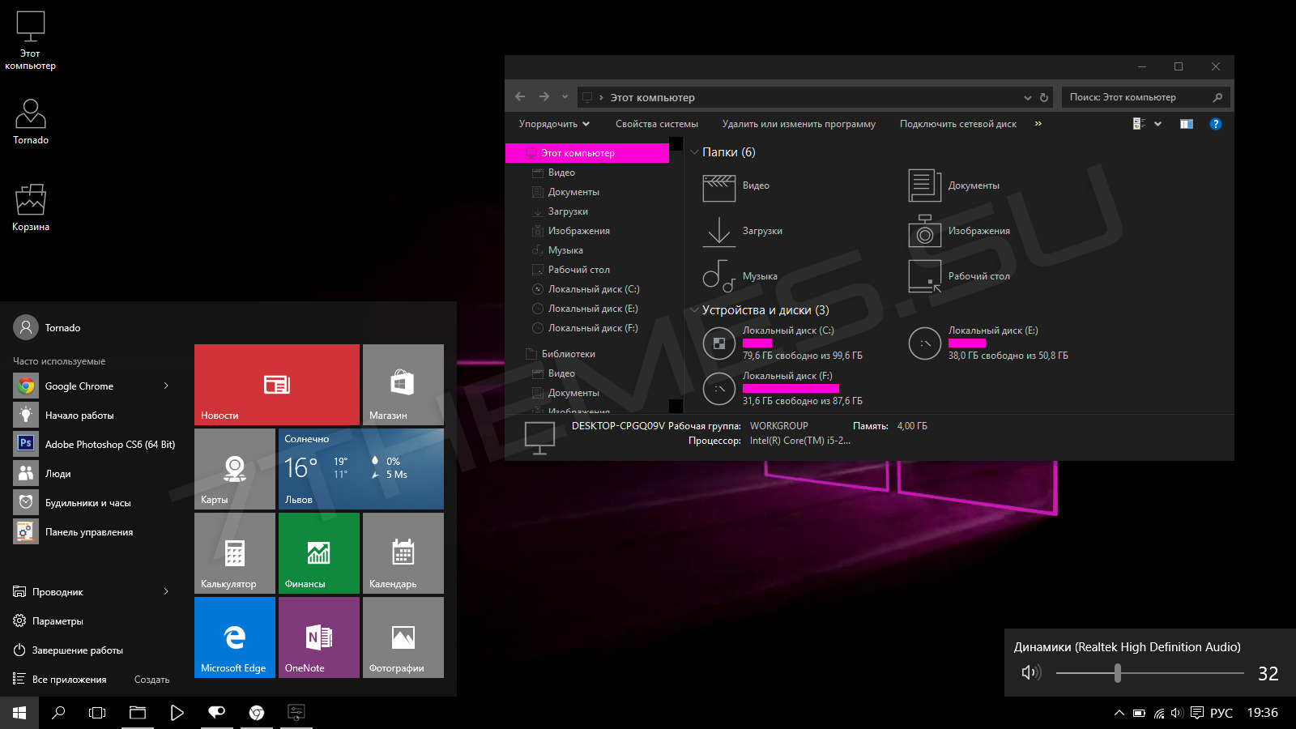Open the Calculator tile
This screenshot has width=1296, height=729.
coord(235,552)
